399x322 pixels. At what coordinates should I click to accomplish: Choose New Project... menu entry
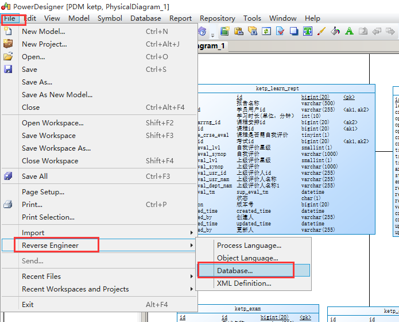pyautogui.click(x=99, y=44)
